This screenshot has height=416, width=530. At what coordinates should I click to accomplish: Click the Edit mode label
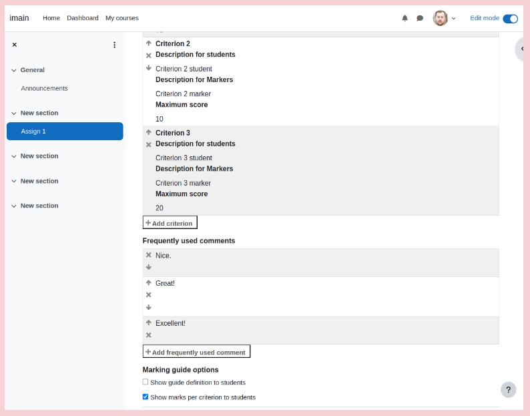485,18
